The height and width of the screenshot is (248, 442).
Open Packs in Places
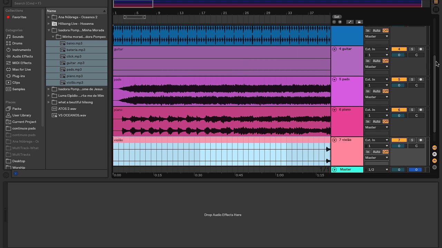[x=17, y=109]
